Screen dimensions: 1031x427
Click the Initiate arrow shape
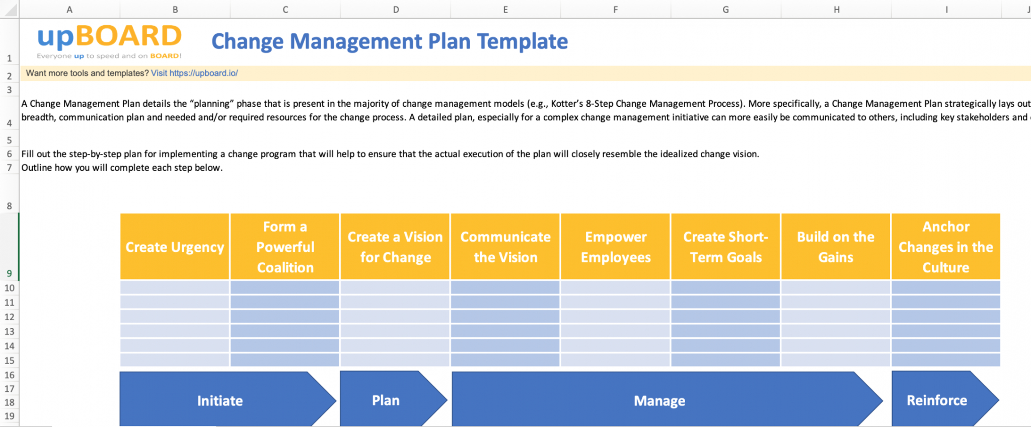pyautogui.click(x=220, y=400)
